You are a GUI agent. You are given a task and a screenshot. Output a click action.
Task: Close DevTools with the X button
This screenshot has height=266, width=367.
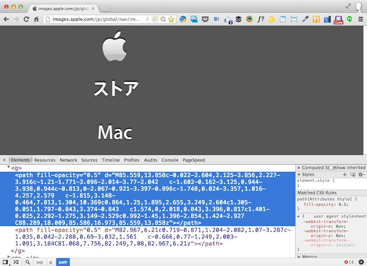(x=4, y=160)
